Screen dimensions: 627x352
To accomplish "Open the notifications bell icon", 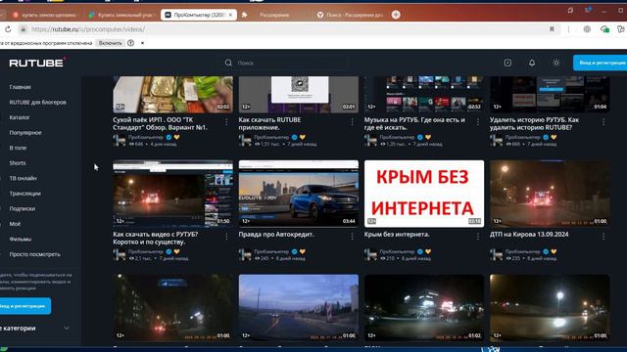I will 532,63.
